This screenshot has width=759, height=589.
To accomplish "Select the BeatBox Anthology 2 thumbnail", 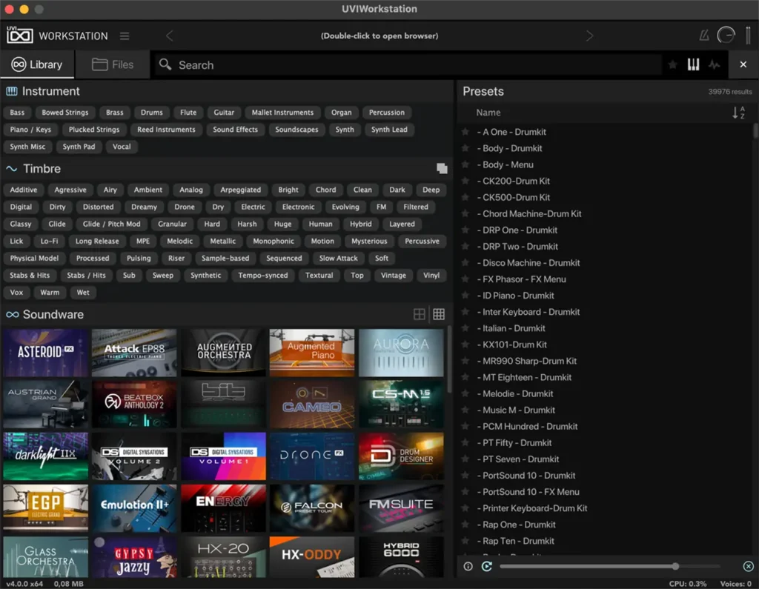I will click(134, 404).
